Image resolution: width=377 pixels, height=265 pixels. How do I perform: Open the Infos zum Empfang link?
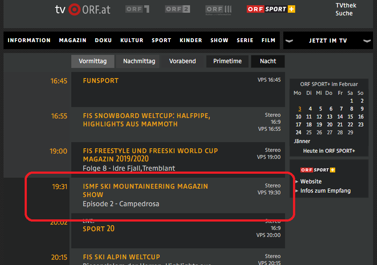coord(325,191)
